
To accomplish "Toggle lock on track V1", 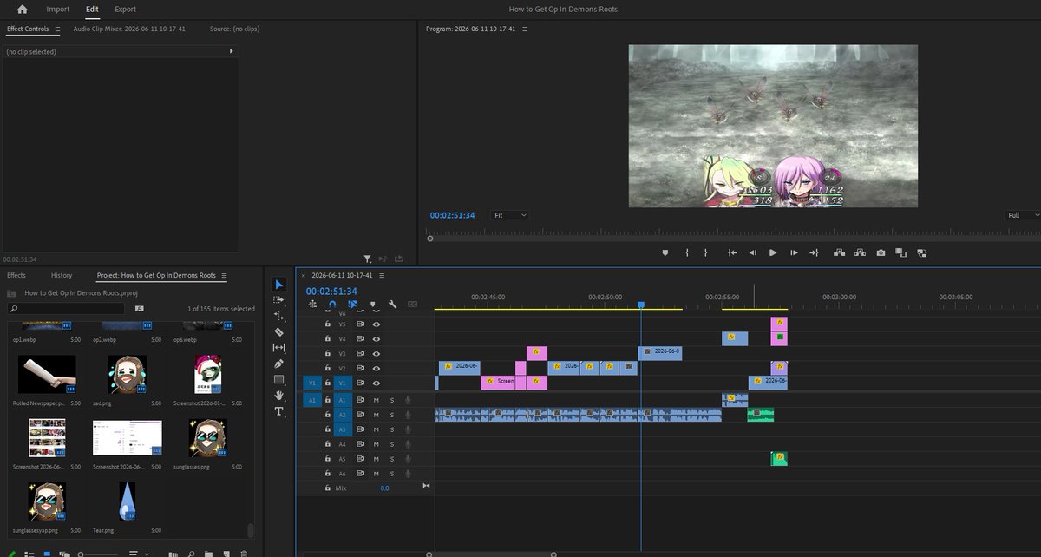I will coord(327,383).
